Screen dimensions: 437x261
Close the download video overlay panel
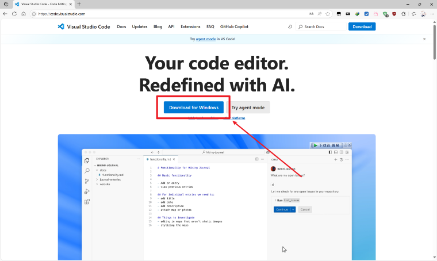[x=350, y=145]
